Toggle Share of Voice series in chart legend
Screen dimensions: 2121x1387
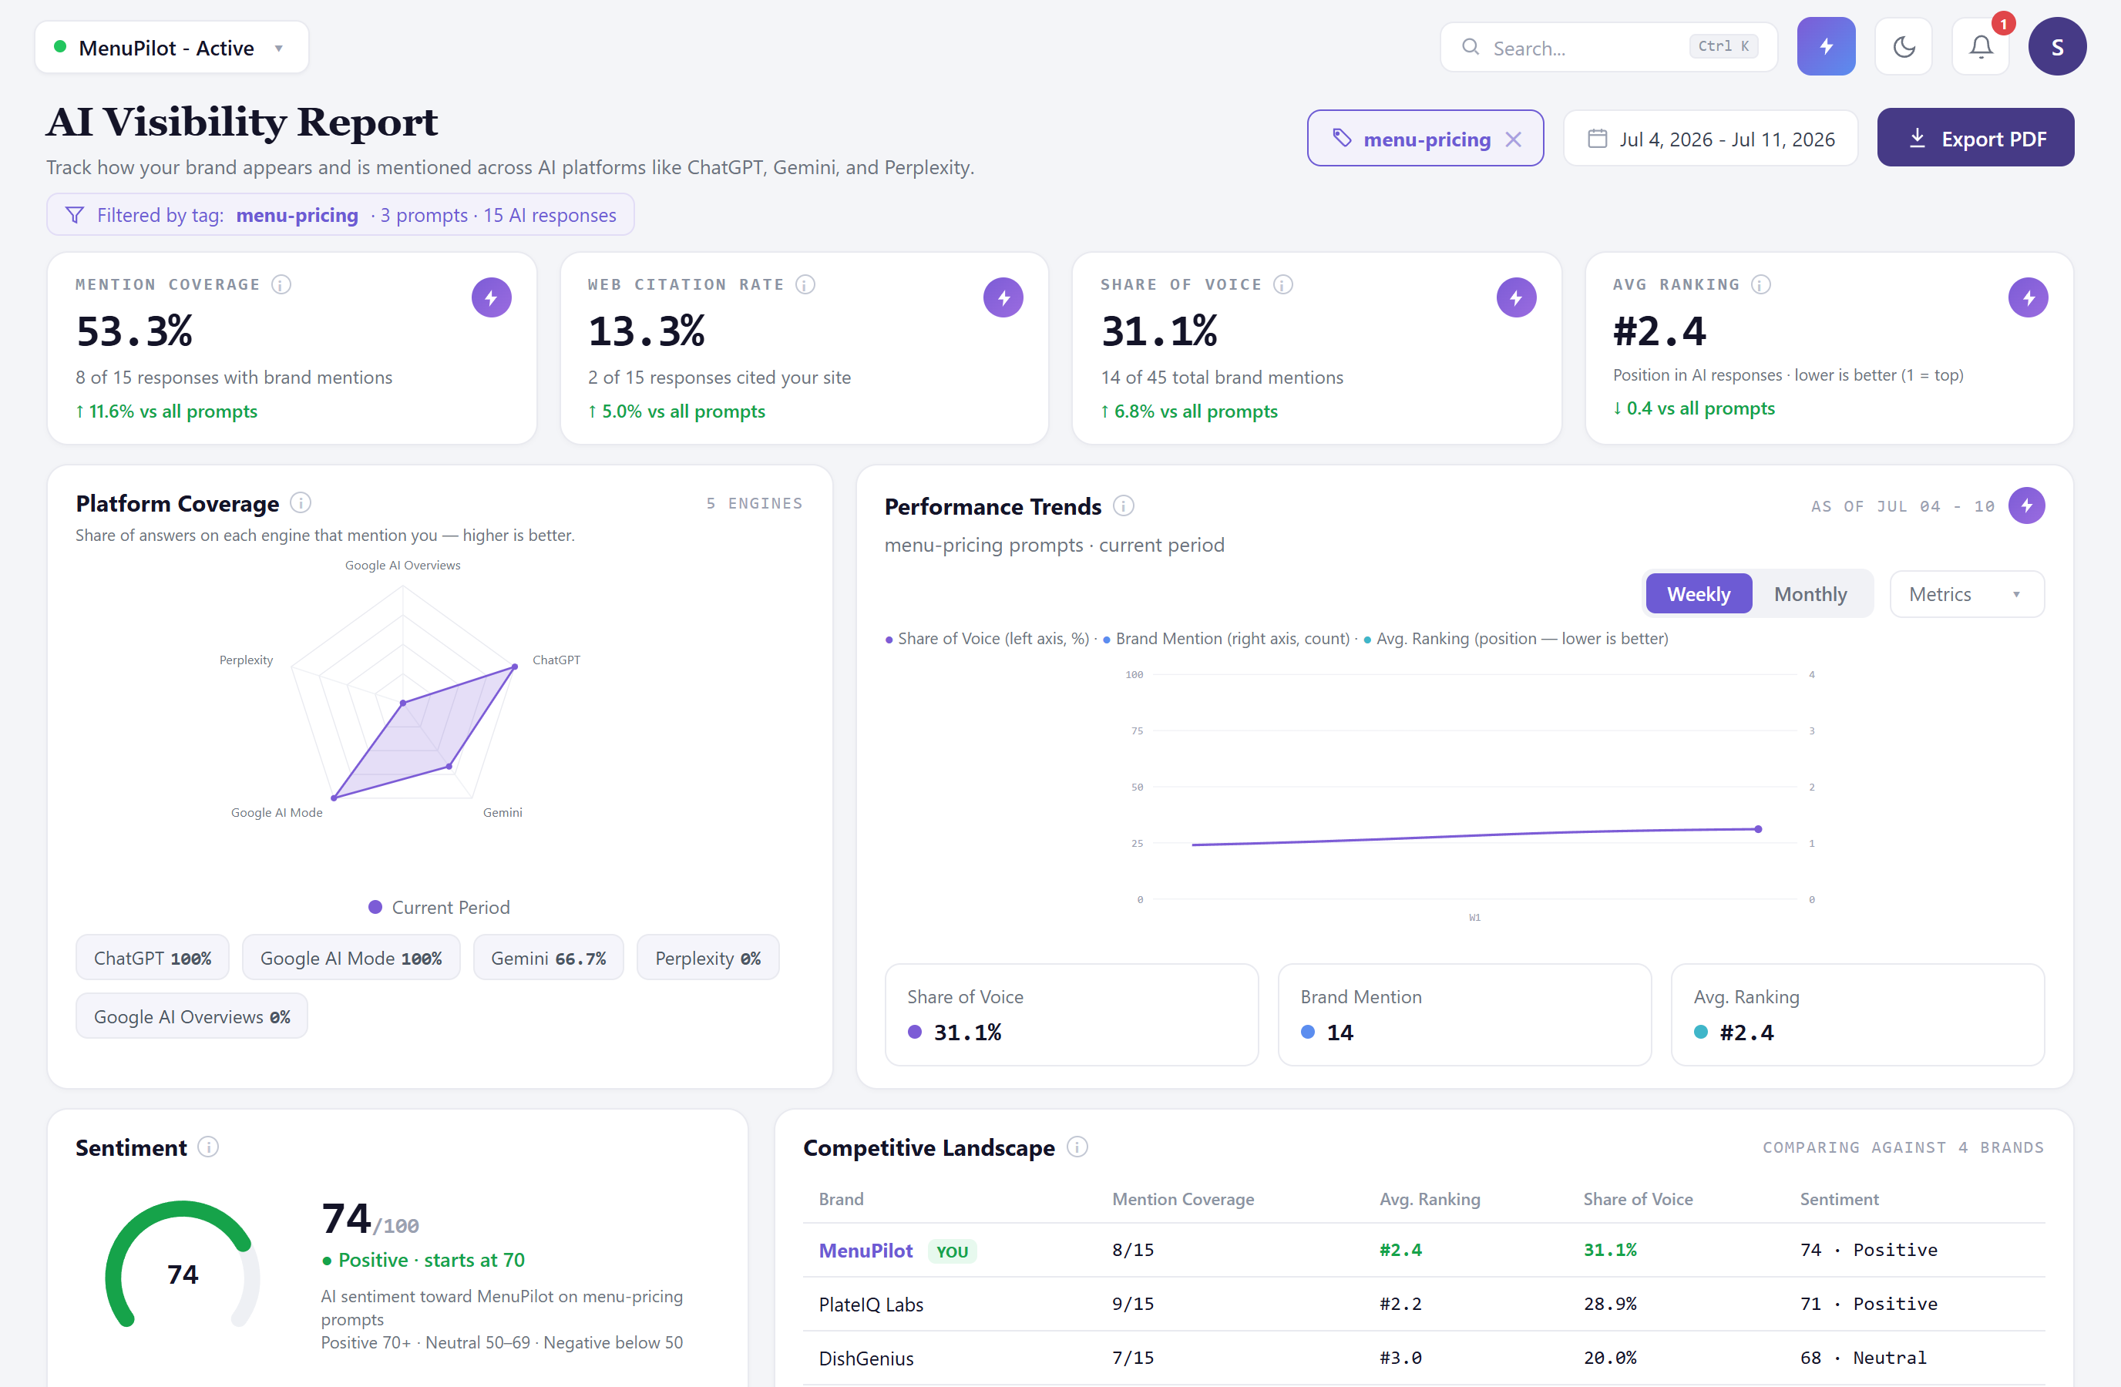tap(987, 639)
